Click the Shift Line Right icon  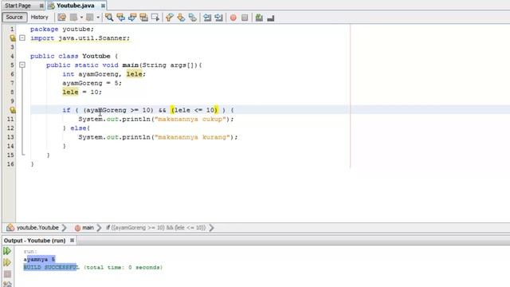click(218, 18)
